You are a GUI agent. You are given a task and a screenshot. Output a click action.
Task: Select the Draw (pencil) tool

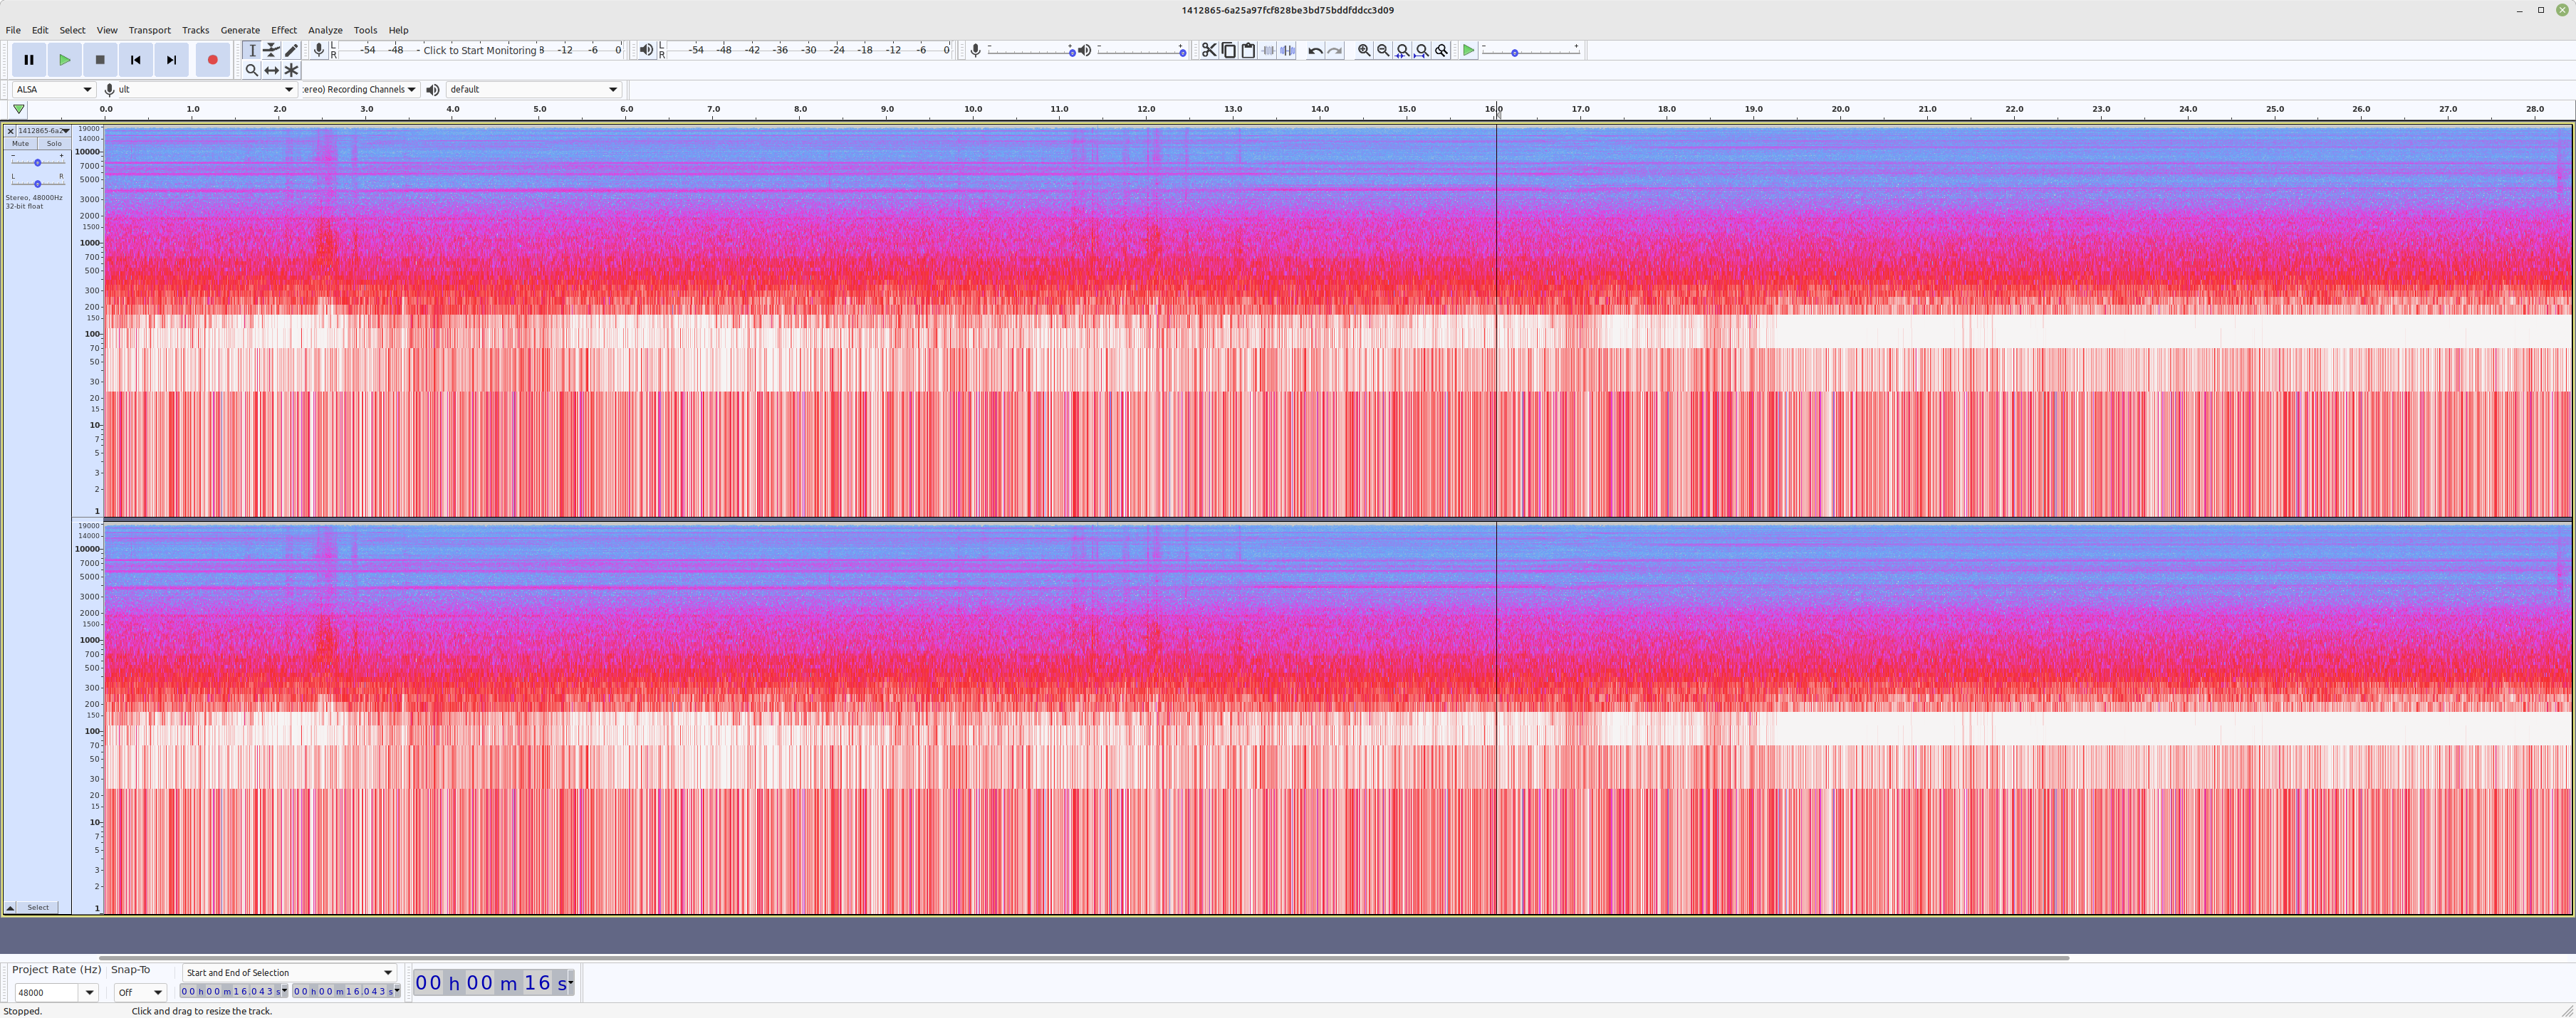(291, 50)
